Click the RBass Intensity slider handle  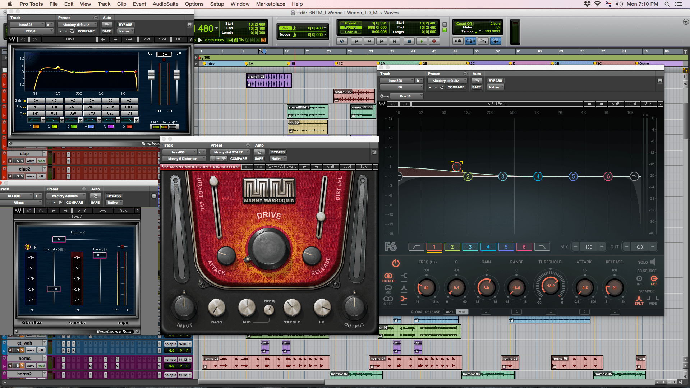54,288
